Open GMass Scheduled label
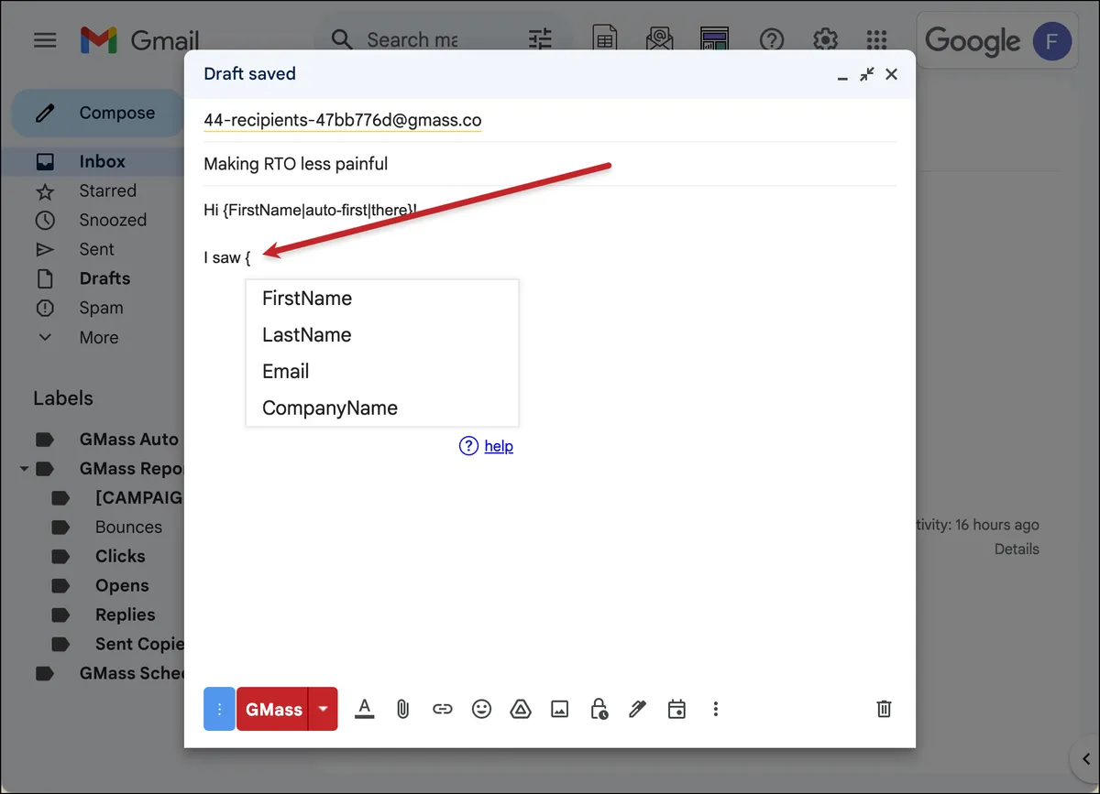The width and height of the screenshot is (1100, 794). click(133, 673)
